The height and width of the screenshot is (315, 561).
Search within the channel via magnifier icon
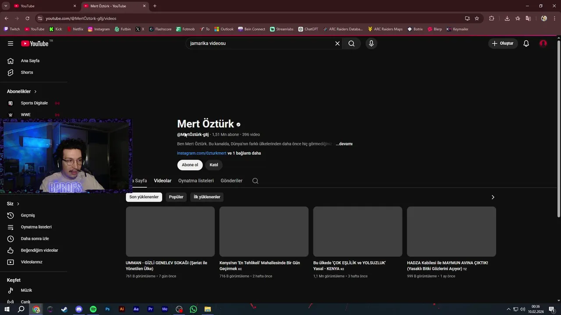click(256, 181)
